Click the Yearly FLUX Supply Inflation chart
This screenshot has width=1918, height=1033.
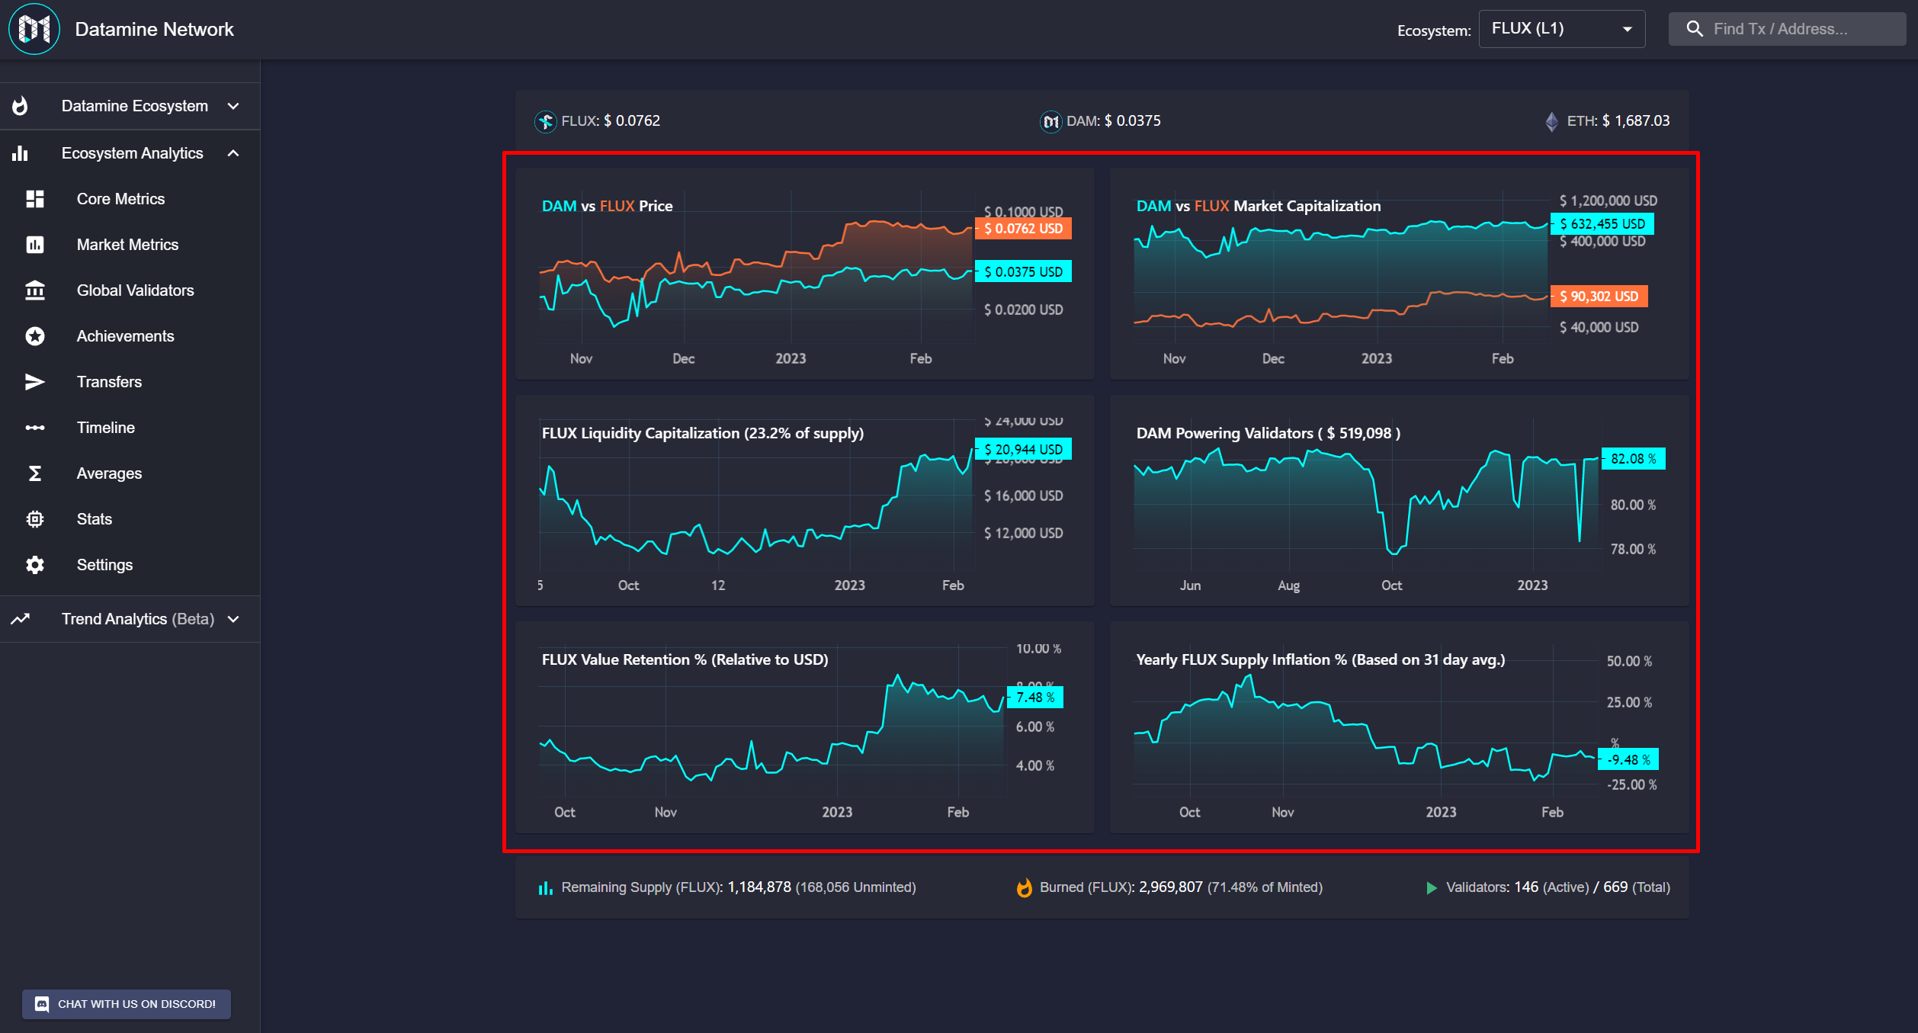1399,727
